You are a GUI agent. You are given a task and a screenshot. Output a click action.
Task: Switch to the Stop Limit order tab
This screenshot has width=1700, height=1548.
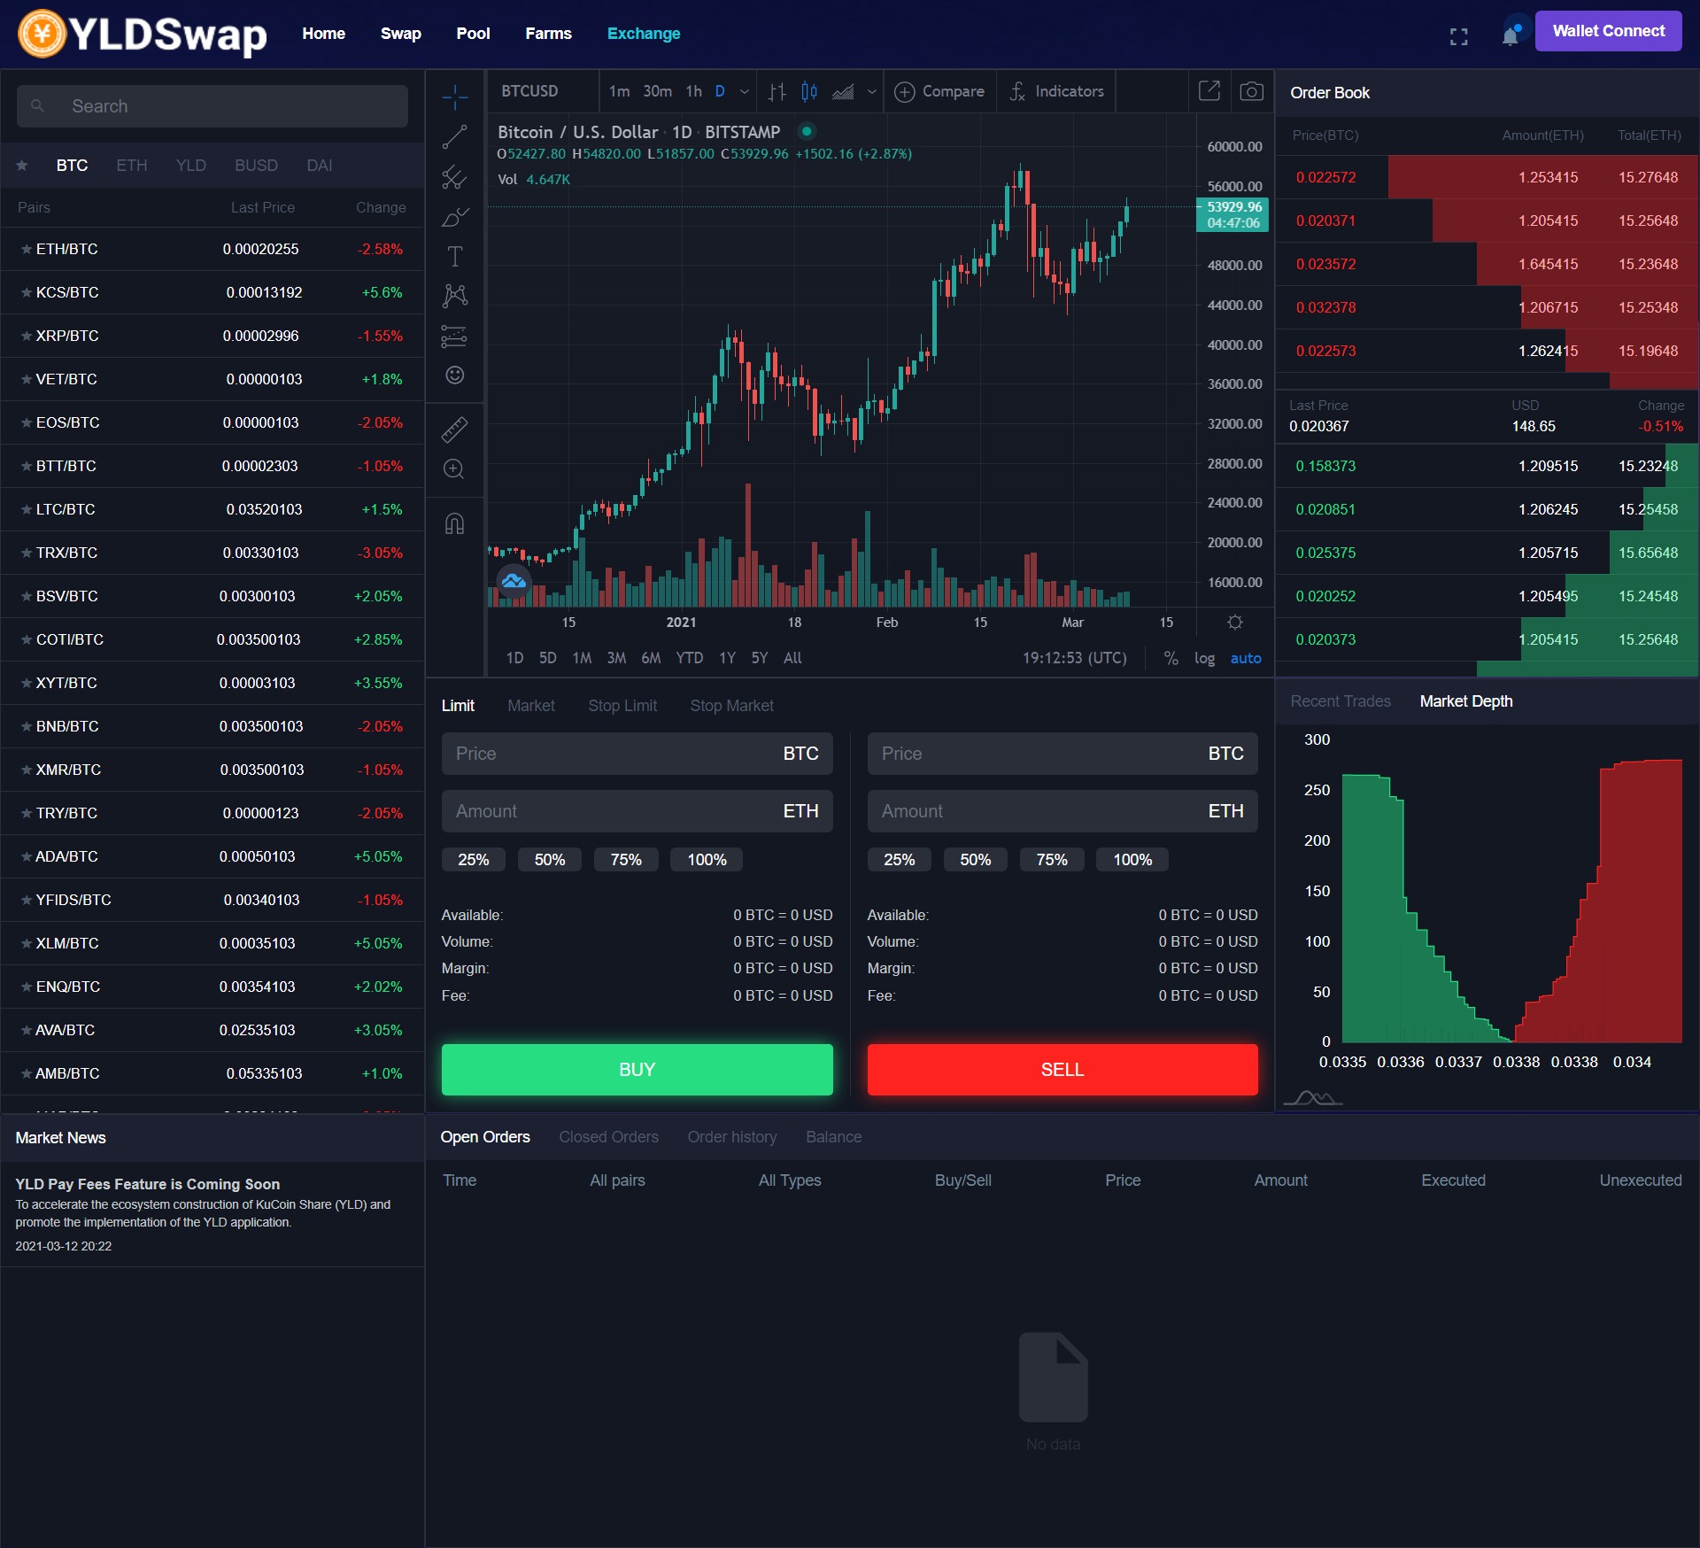tap(622, 706)
